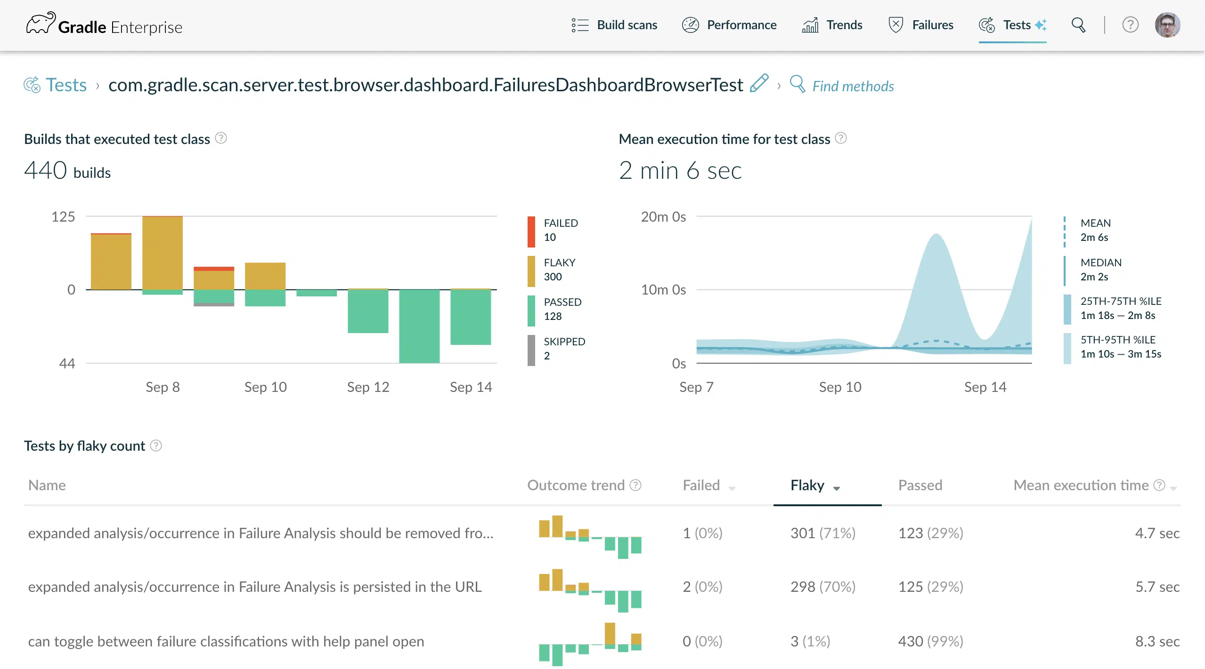Viewport: 1205px width, 669px height.
Task: Toggle the PASSED series in the chart legend
Action: [x=555, y=310]
